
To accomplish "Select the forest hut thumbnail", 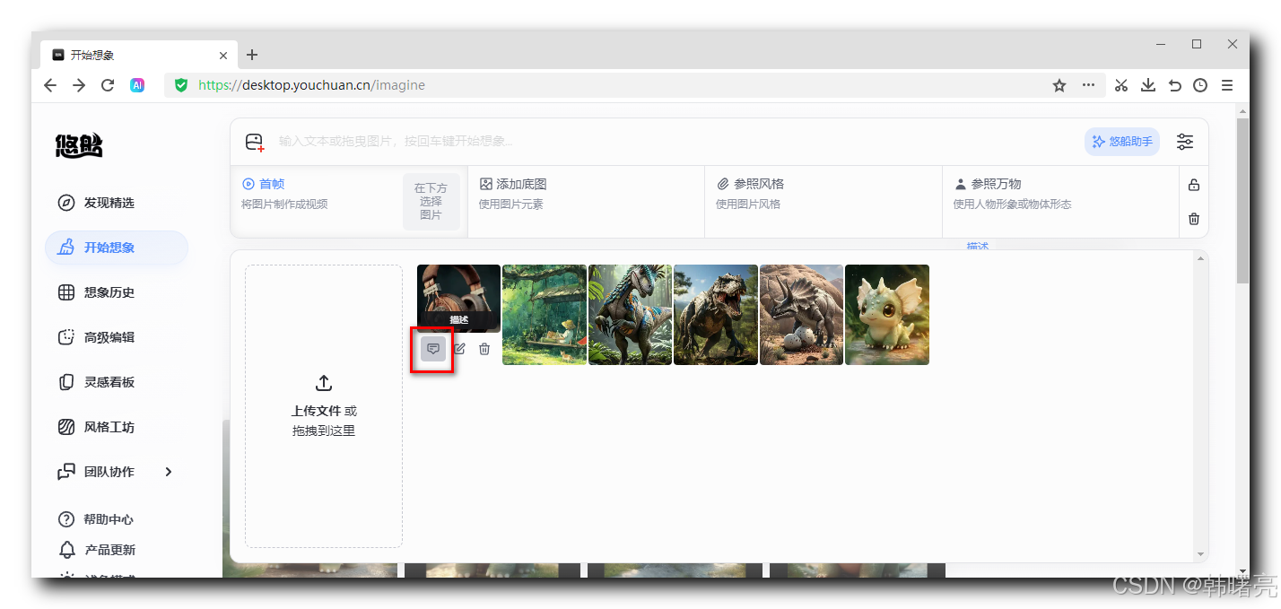I will tap(545, 315).
